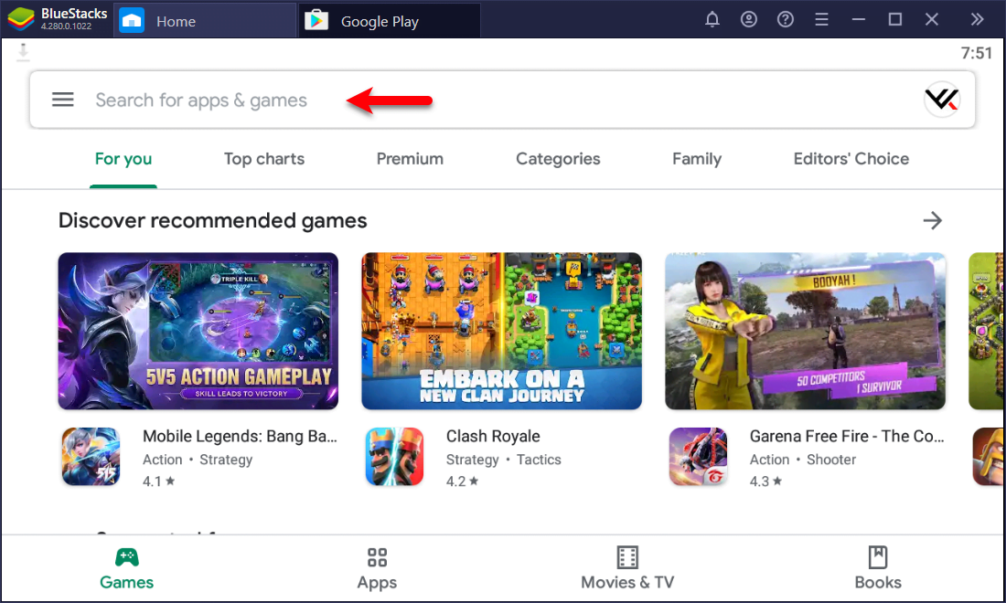Click the Clash Royale app icon
Image resolution: width=1006 pixels, height=603 pixels.
coord(394,456)
